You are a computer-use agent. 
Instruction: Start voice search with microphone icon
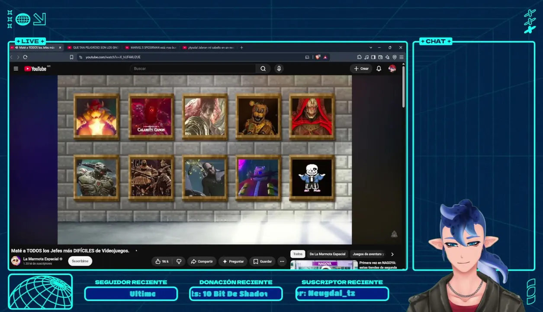click(279, 68)
